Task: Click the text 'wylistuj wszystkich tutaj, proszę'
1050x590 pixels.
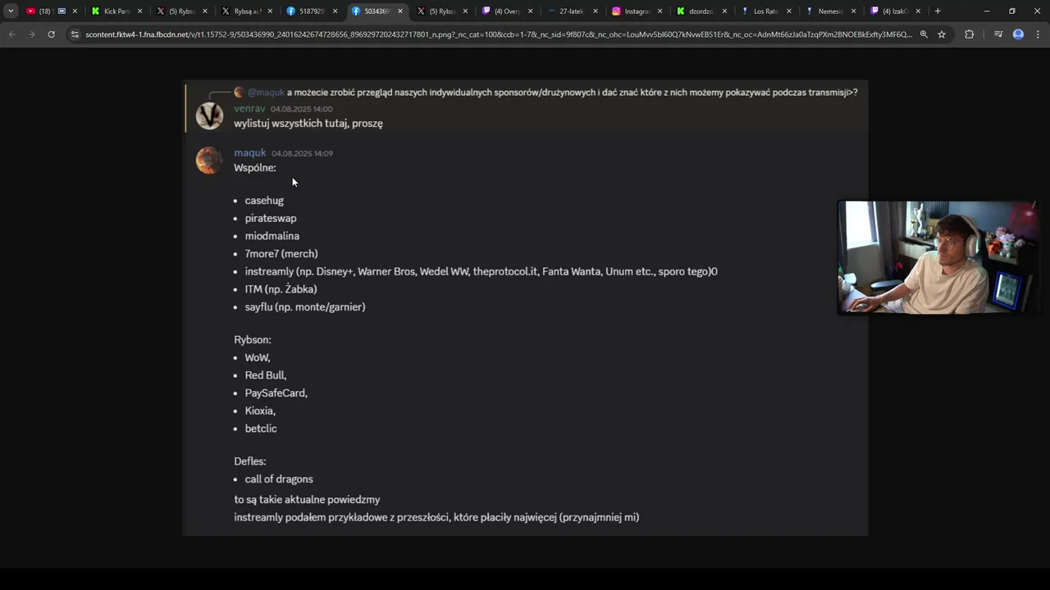Action: coord(308,124)
